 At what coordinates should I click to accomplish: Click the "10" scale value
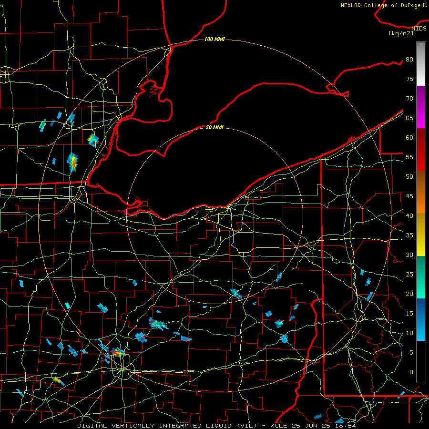tap(409, 333)
